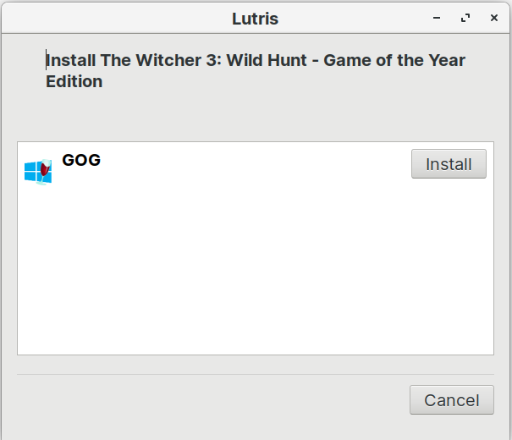Screen dimensions: 512x440
Task: Click the text cursor before the heading
Action: point(46,60)
